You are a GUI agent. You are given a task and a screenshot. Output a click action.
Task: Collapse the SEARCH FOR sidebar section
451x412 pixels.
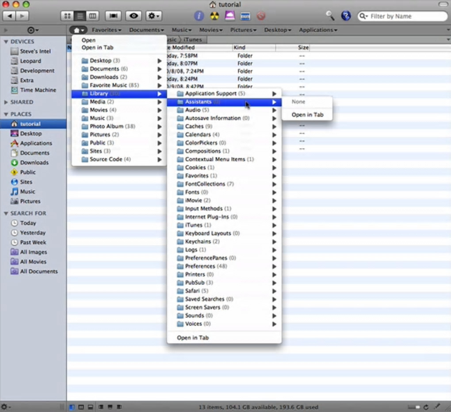coord(6,214)
